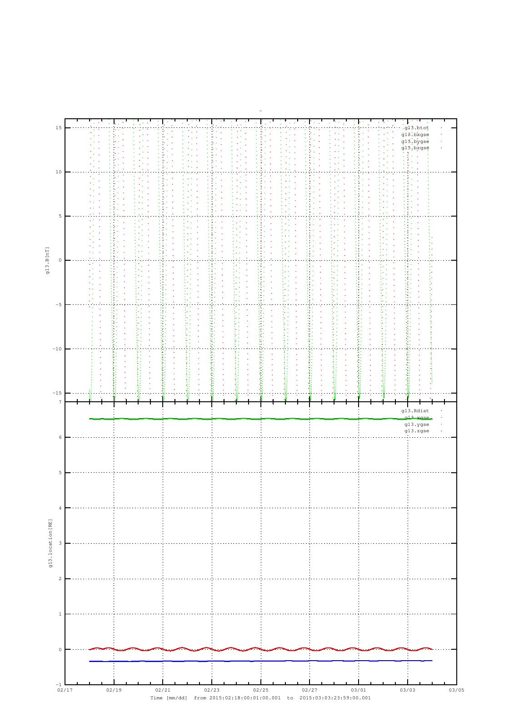Click the 15 tick on the B[nT] axis
The width and height of the screenshot is (514, 728).
[x=58, y=128]
